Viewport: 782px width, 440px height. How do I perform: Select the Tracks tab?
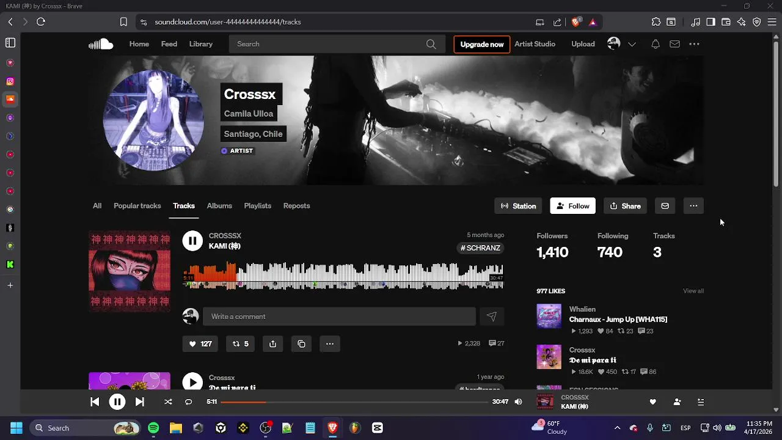[x=184, y=206]
